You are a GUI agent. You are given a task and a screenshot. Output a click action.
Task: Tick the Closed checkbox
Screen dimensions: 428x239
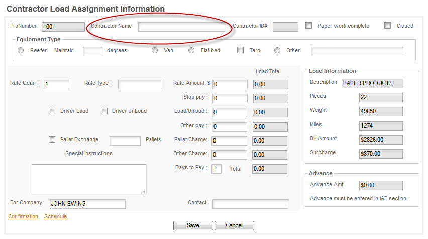click(x=387, y=26)
